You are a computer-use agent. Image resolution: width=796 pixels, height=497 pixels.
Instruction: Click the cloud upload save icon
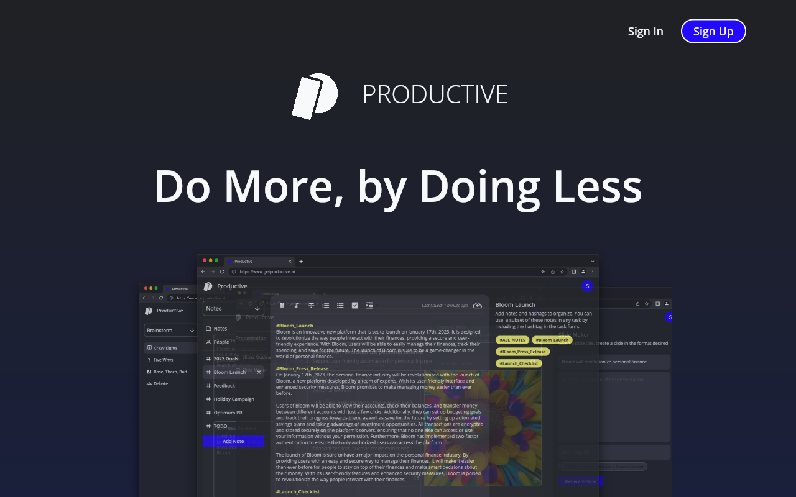click(x=478, y=305)
